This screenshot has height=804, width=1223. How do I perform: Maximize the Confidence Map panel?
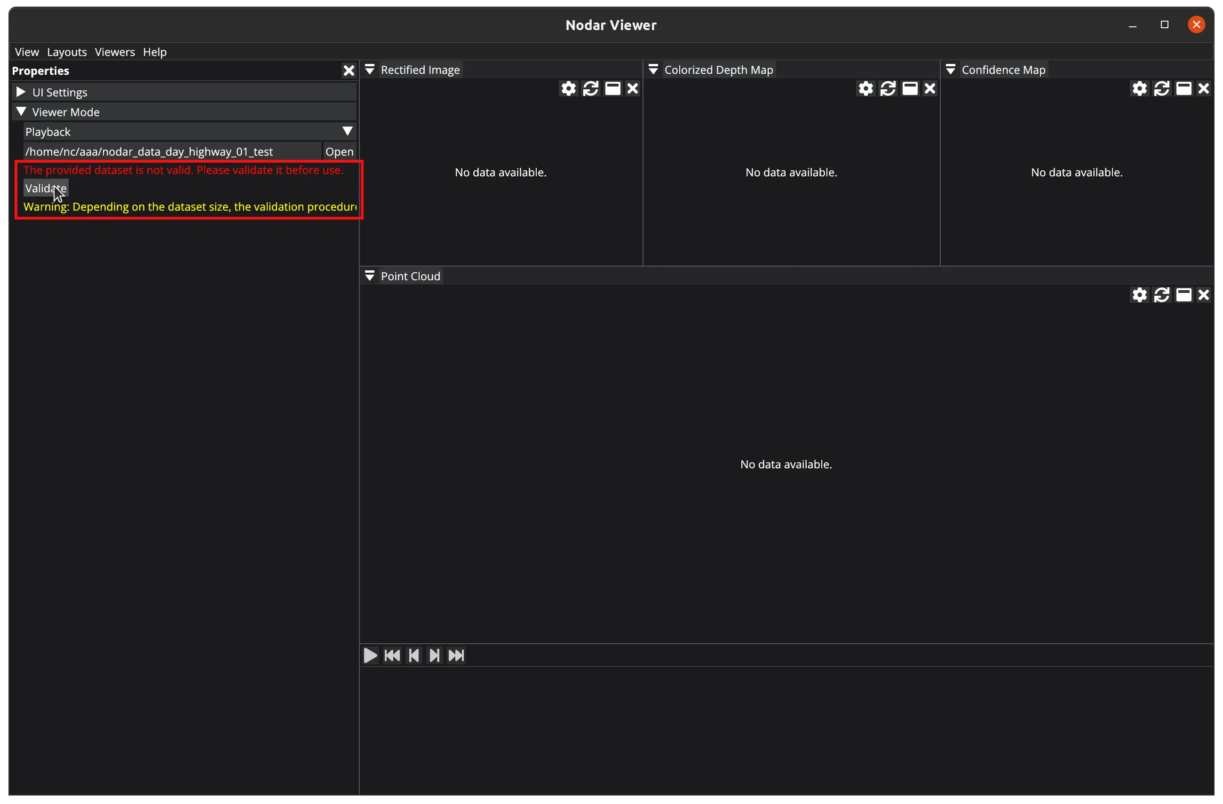point(1183,89)
